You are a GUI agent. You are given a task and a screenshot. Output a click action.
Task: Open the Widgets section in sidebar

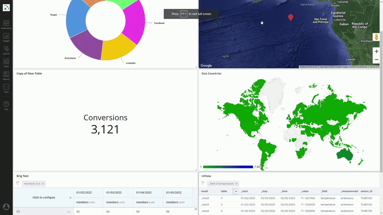point(6,37)
